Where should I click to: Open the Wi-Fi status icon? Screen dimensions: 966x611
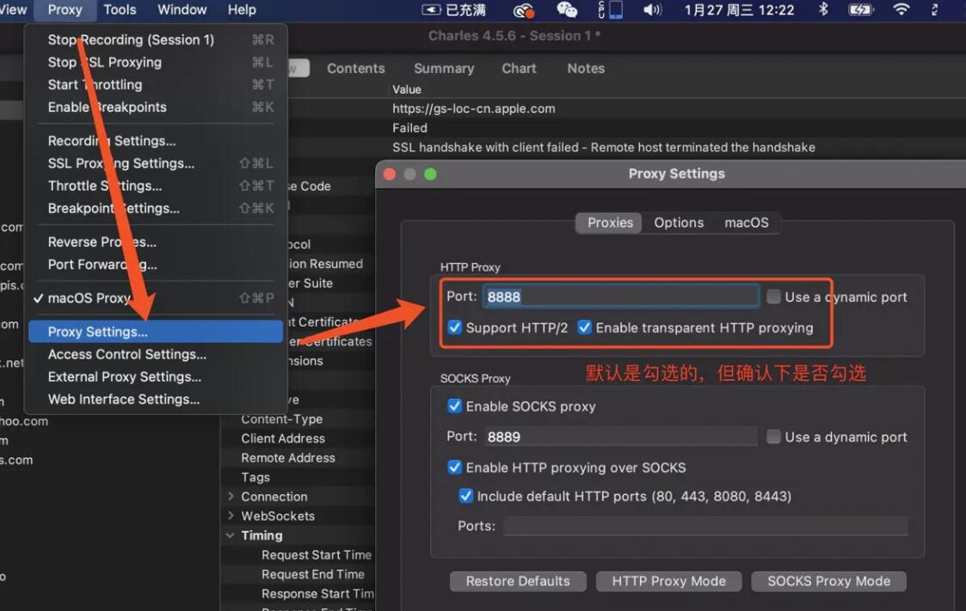point(901,9)
